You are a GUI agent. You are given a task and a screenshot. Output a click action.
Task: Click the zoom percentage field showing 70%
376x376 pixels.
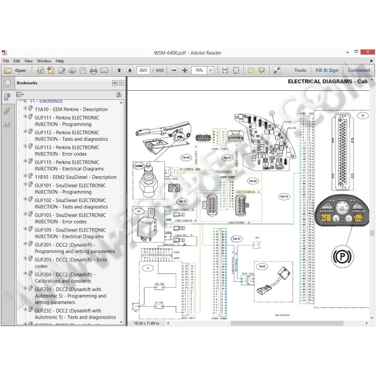199,70
